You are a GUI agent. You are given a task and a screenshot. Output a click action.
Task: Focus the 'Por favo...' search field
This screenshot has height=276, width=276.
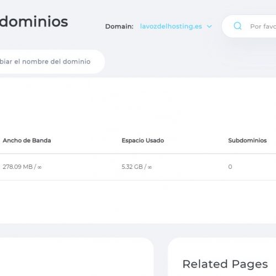(263, 26)
